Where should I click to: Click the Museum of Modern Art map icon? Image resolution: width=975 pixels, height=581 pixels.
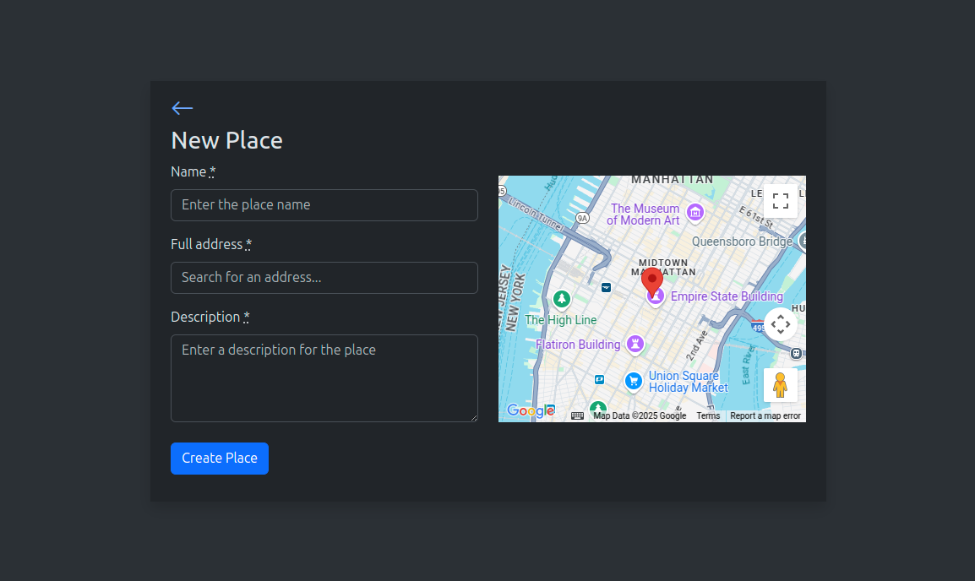pyautogui.click(x=695, y=213)
